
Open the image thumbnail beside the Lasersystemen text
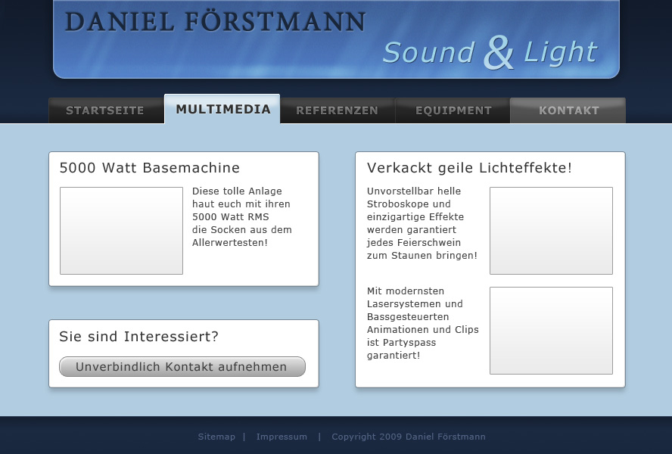551,331
